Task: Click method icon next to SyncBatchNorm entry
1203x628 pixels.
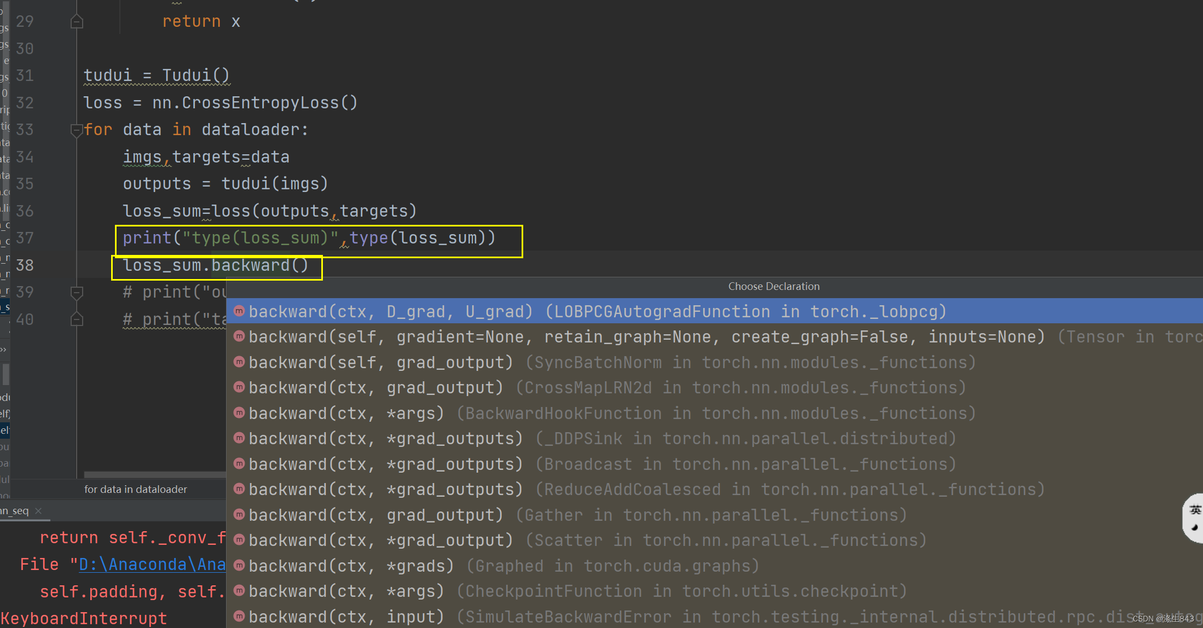Action: [239, 362]
